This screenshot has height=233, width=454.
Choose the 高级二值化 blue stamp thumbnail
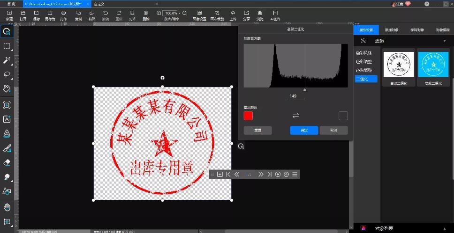coord(433,65)
